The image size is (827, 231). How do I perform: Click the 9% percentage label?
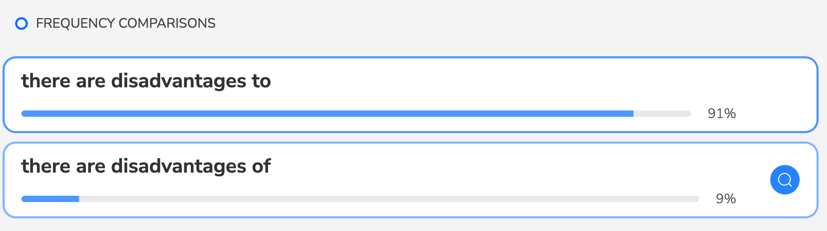tap(726, 199)
